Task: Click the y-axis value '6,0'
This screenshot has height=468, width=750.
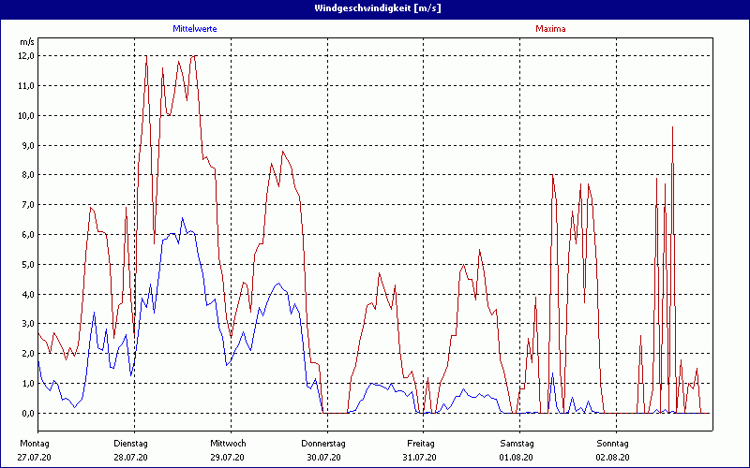Action: (x=28, y=235)
